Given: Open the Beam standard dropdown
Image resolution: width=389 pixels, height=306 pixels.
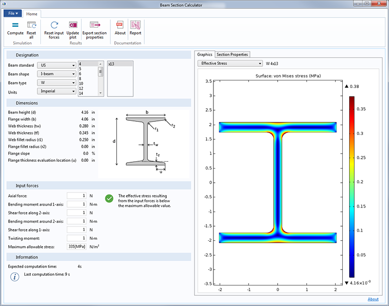Looking at the screenshot, I should pyautogui.click(x=56, y=65).
